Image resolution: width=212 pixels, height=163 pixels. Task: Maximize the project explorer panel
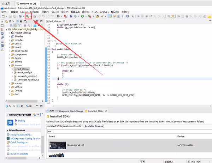41,21
